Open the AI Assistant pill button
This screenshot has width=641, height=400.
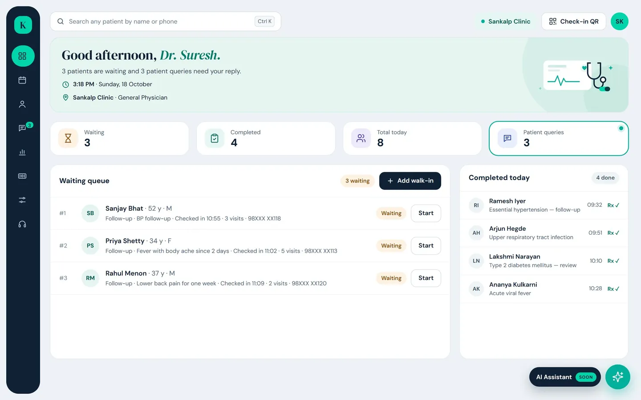(565, 377)
